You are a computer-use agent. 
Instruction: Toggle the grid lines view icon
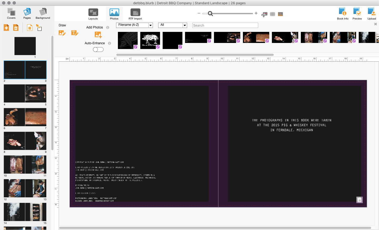pyautogui.click(x=272, y=14)
